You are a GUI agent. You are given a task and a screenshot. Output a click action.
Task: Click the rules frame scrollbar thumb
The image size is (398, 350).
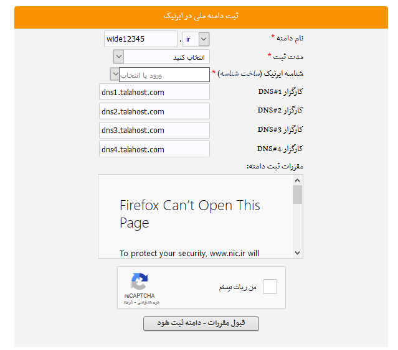click(x=297, y=195)
